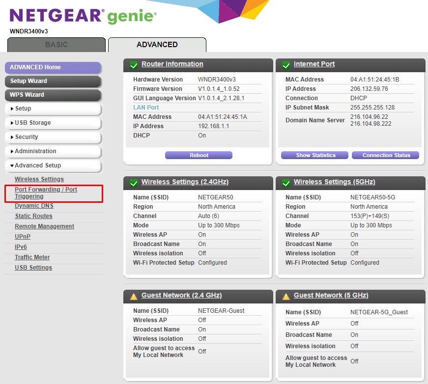Go to Dynamic DNS settings
Screen dimensions: 428x384
tap(34, 206)
